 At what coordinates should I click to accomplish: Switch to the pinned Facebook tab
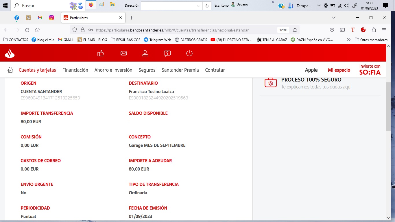pyautogui.click(x=17, y=18)
